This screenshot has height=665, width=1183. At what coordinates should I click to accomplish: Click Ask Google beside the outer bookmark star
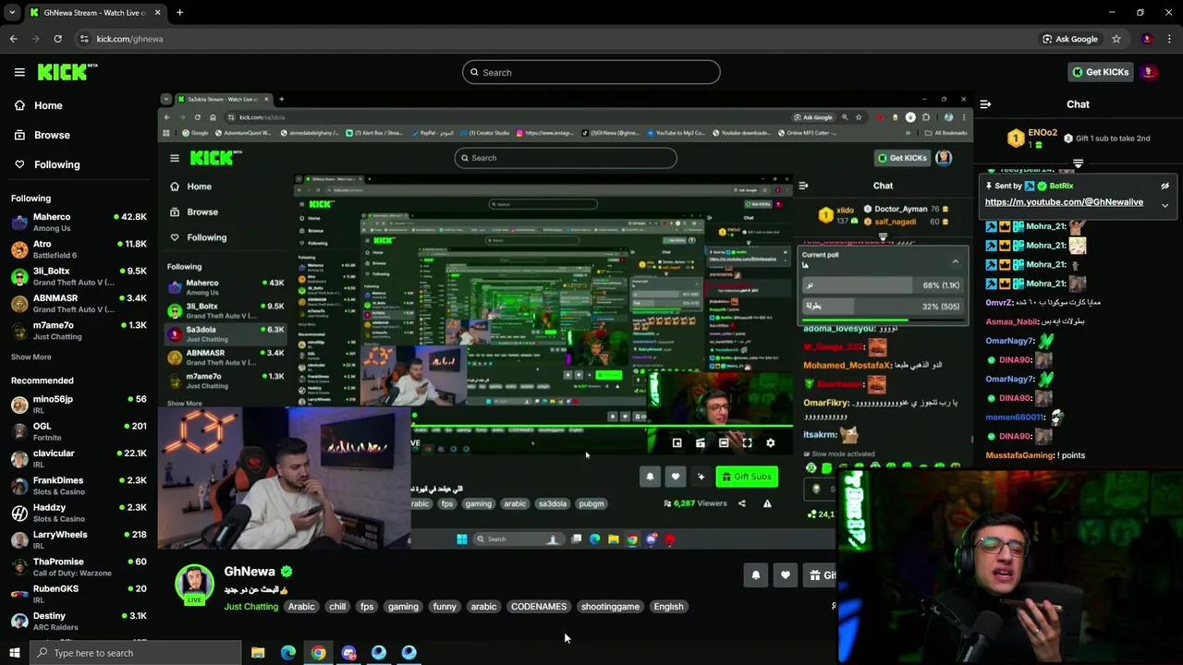1070,39
